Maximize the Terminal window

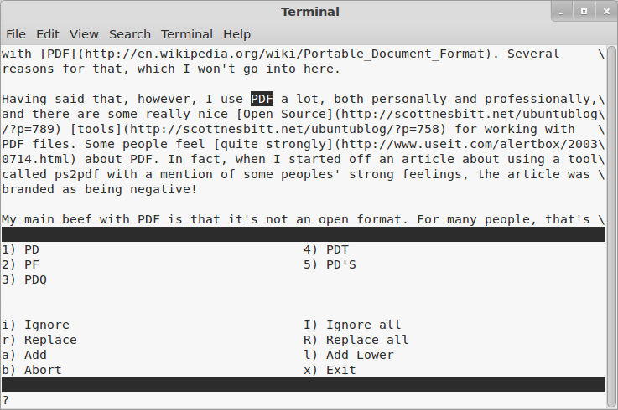tap(584, 12)
